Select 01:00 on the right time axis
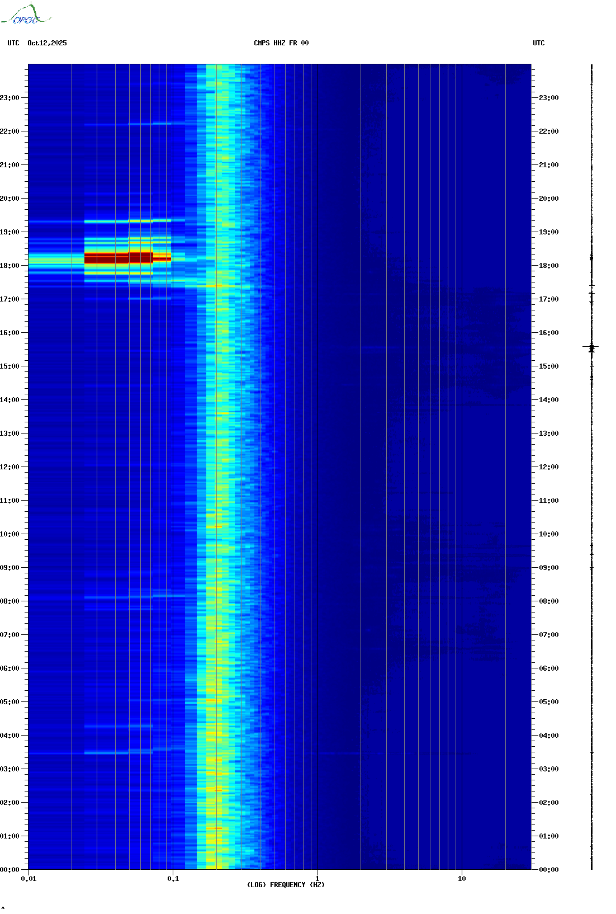The height and width of the screenshot is (914, 616). [549, 836]
